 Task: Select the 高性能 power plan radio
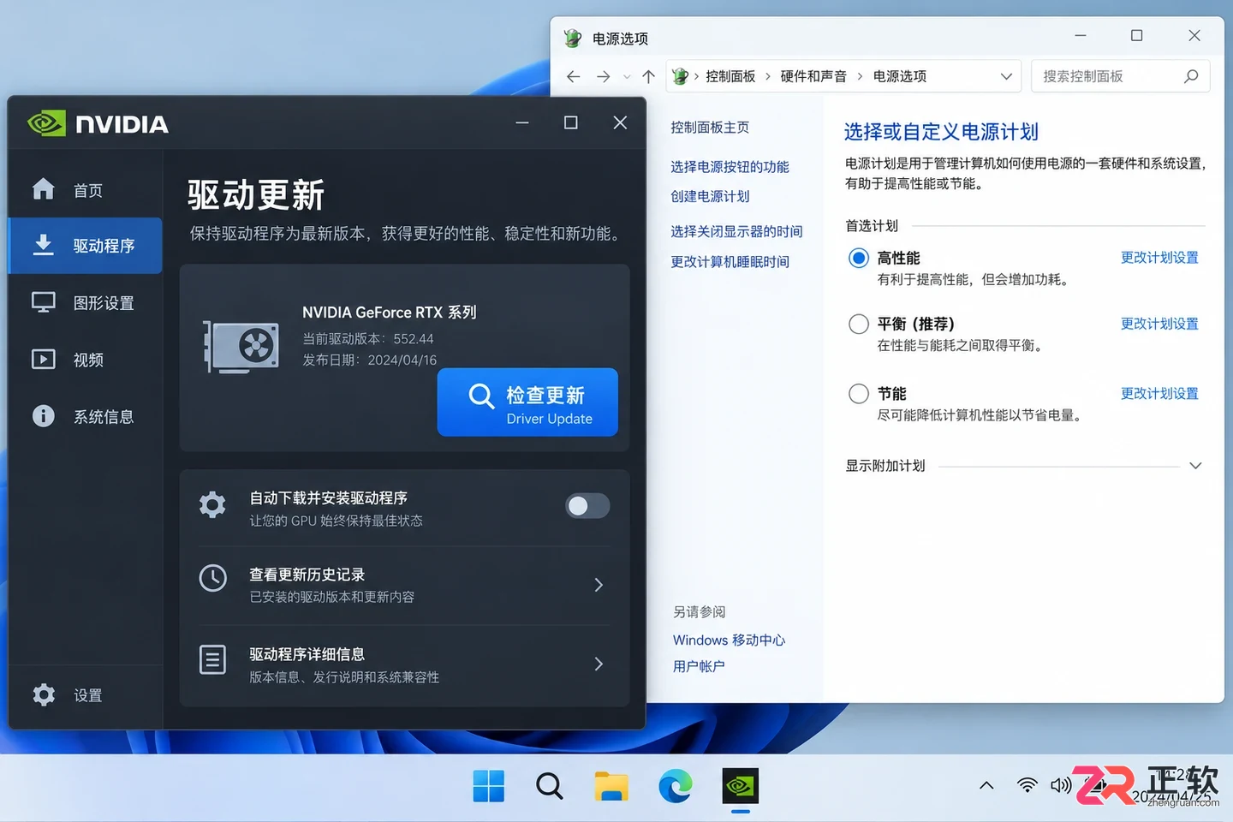tap(859, 258)
